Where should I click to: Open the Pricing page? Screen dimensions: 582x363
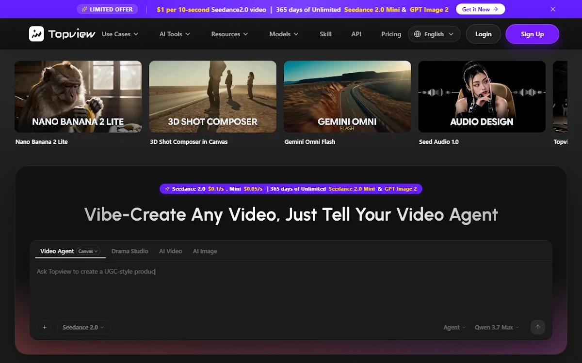[x=391, y=34]
